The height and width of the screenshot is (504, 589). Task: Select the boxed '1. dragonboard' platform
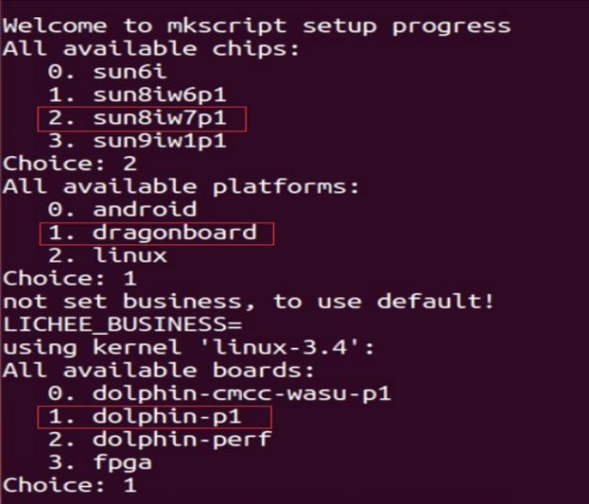click(x=157, y=234)
